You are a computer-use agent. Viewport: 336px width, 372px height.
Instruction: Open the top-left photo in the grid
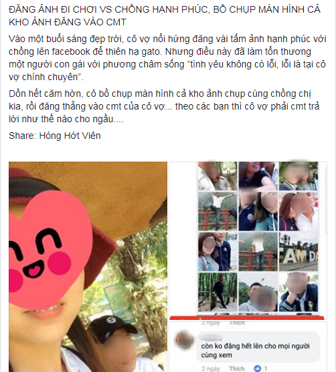[x=218, y=176]
